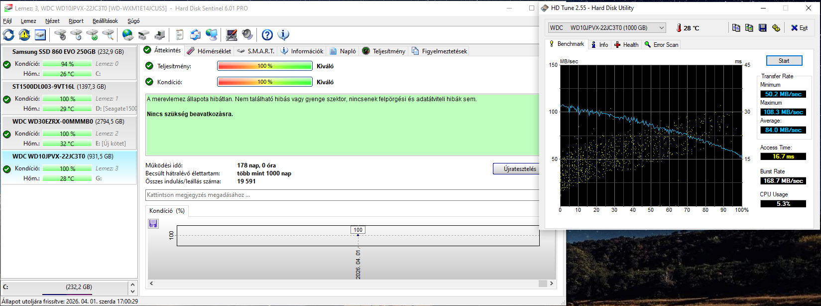Click the refresh with warning triangle toolbar icon

(24, 34)
